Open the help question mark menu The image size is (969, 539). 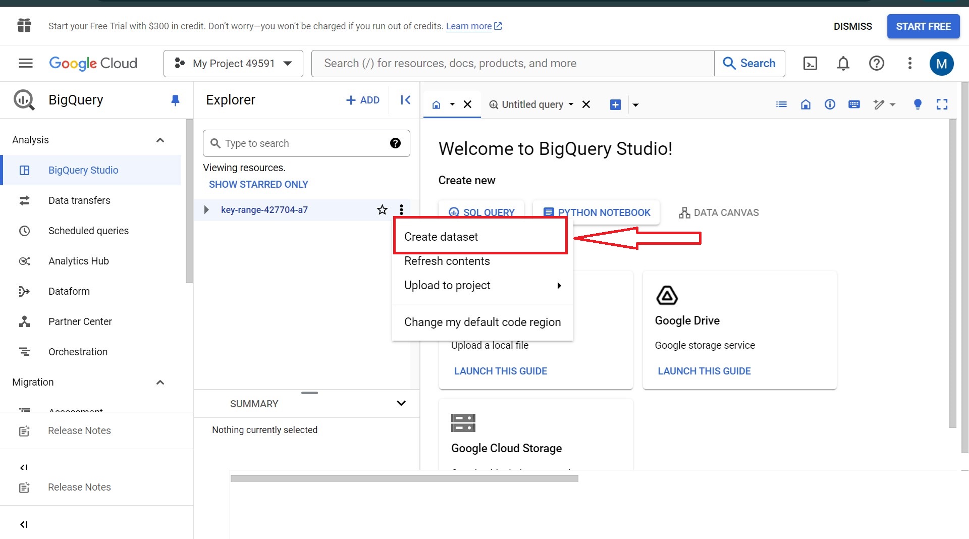877,63
